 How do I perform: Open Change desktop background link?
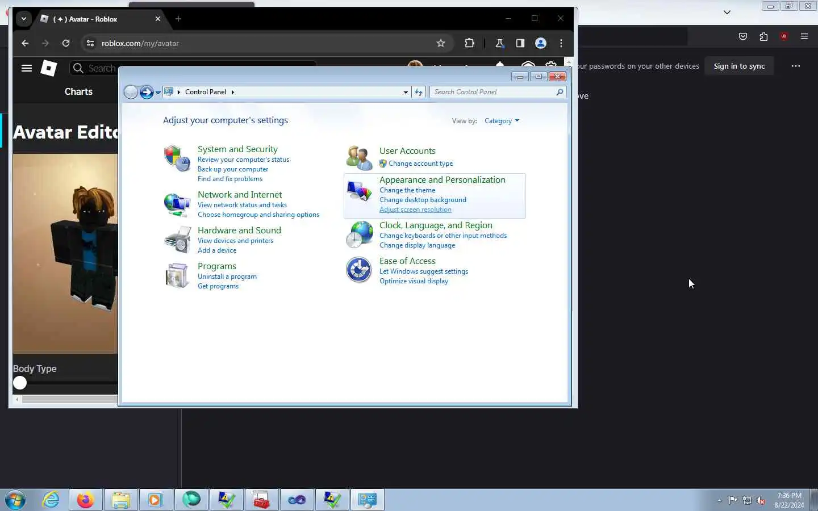(423, 200)
